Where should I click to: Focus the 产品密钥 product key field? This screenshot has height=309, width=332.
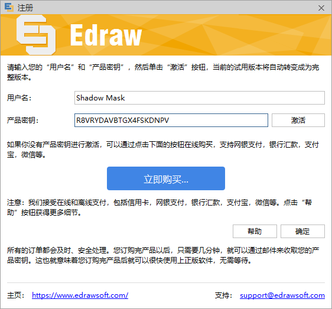tap(171, 121)
